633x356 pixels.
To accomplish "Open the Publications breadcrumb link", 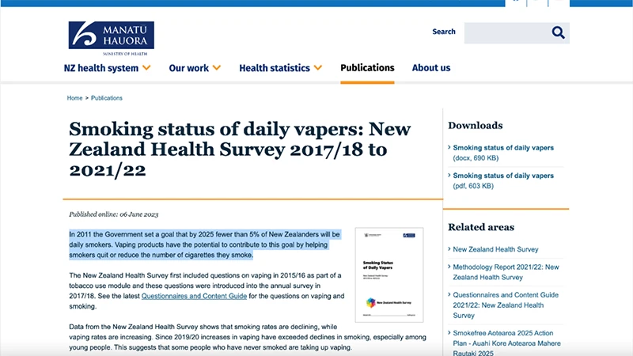I will [107, 98].
